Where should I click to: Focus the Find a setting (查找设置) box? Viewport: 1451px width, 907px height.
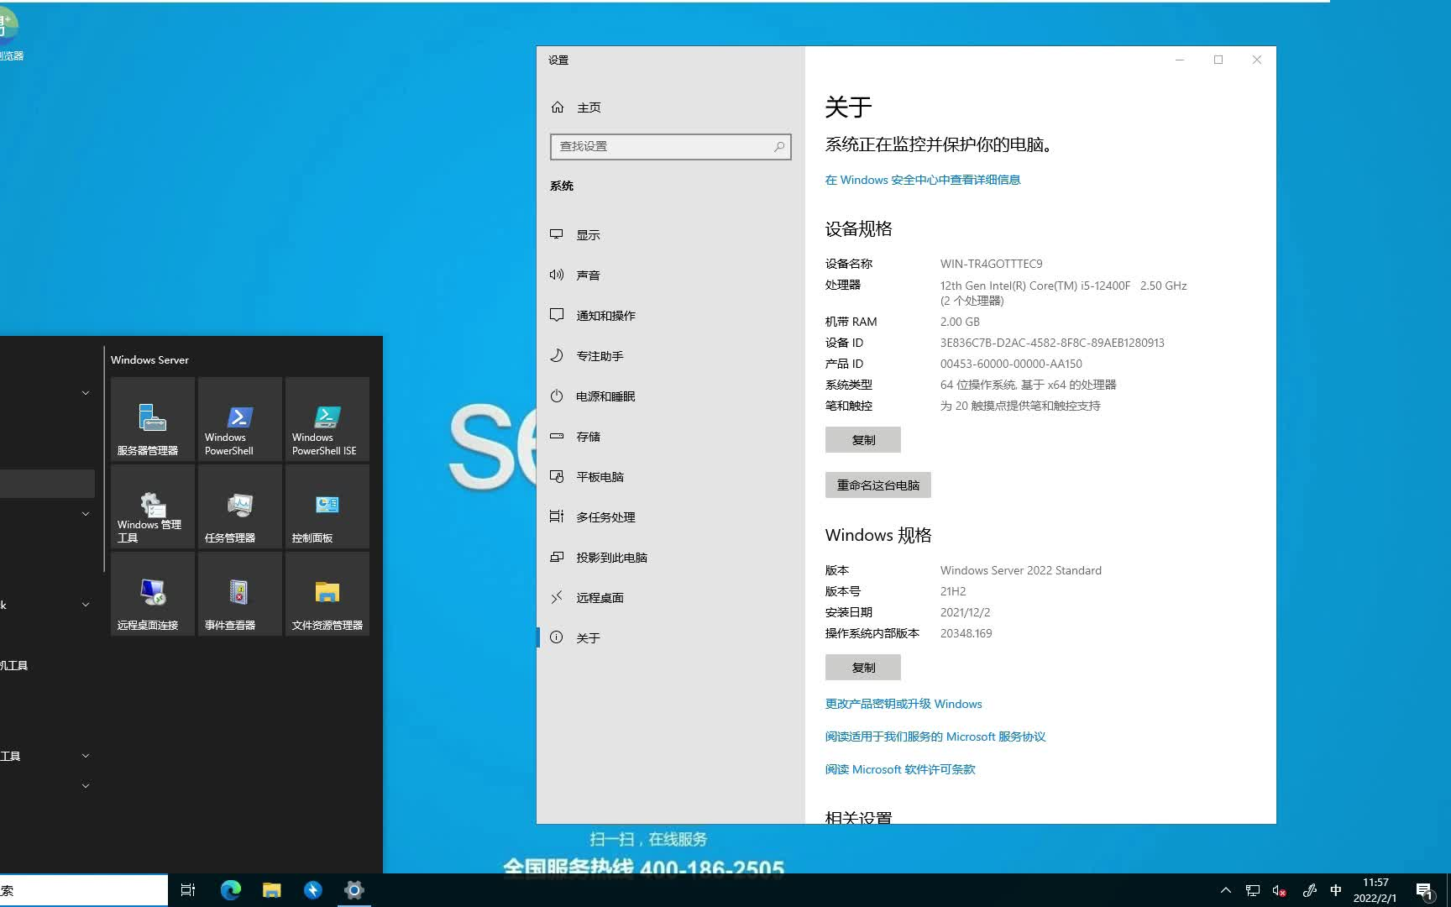(670, 147)
